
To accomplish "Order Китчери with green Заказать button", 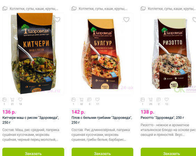I will [x=33, y=152].
